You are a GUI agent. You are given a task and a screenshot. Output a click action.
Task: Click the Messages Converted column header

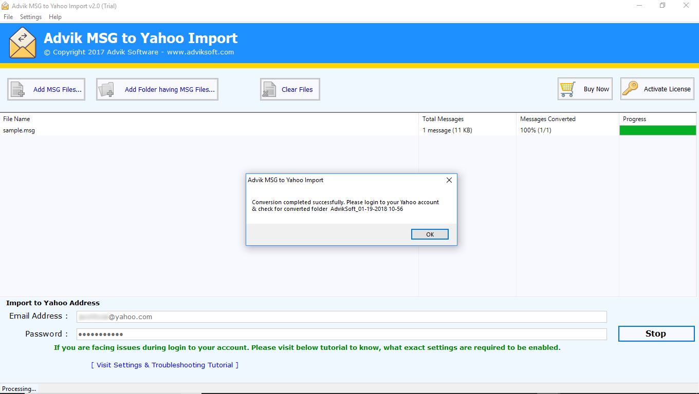coord(568,119)
